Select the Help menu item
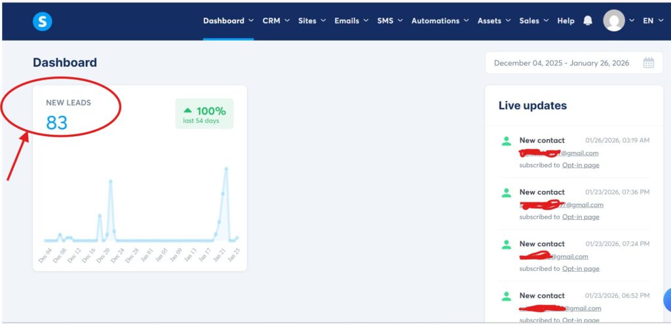This screenshot has height=324, width=671. click(566, 21)
